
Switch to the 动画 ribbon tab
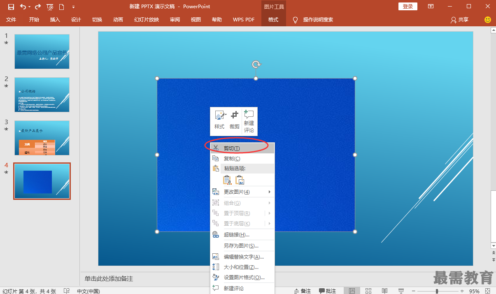pyautogui.click(x=118, y=20)
